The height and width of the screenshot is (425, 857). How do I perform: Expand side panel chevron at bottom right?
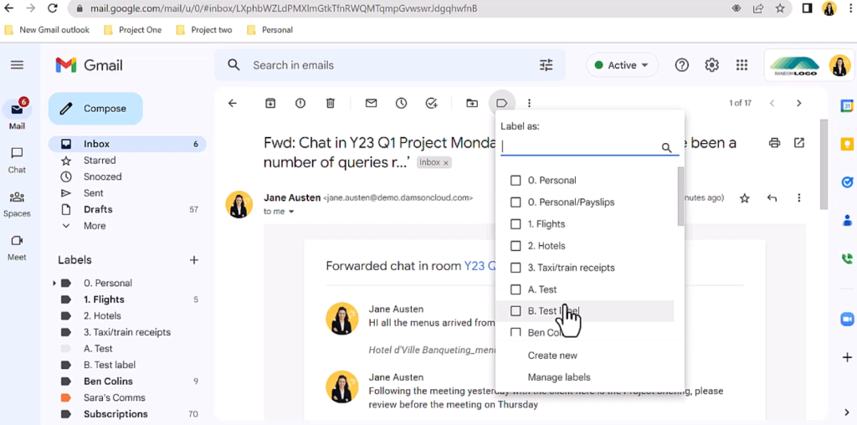click(x=847, y=412)
